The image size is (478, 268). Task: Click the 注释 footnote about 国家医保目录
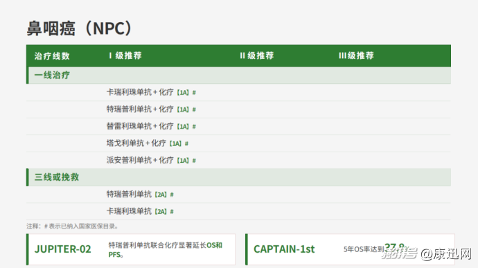(x=73, y=226)
